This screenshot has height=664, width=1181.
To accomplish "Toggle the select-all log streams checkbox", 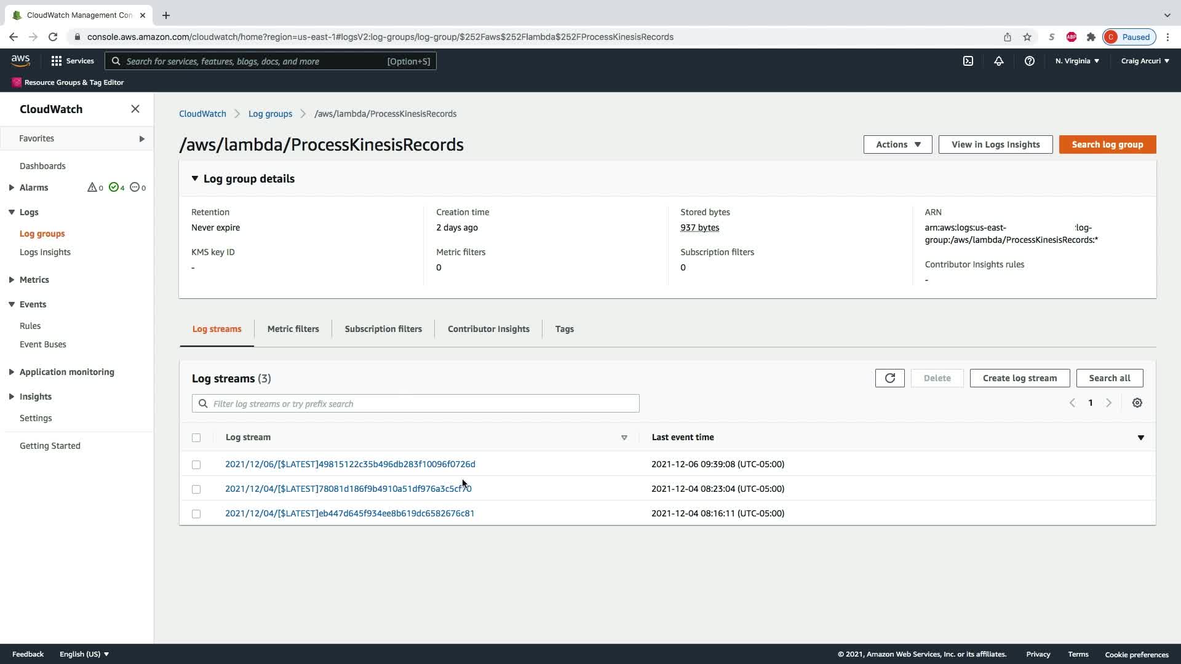I will click(x=196, y=438).
